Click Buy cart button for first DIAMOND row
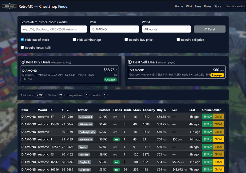246x173 pixels. coord(207,117)
